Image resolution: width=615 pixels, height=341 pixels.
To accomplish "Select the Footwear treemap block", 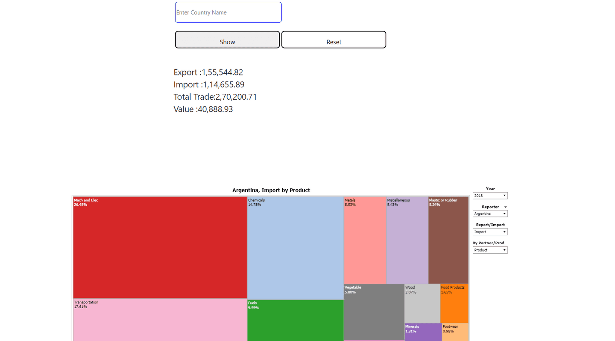I will click(455, 332).
